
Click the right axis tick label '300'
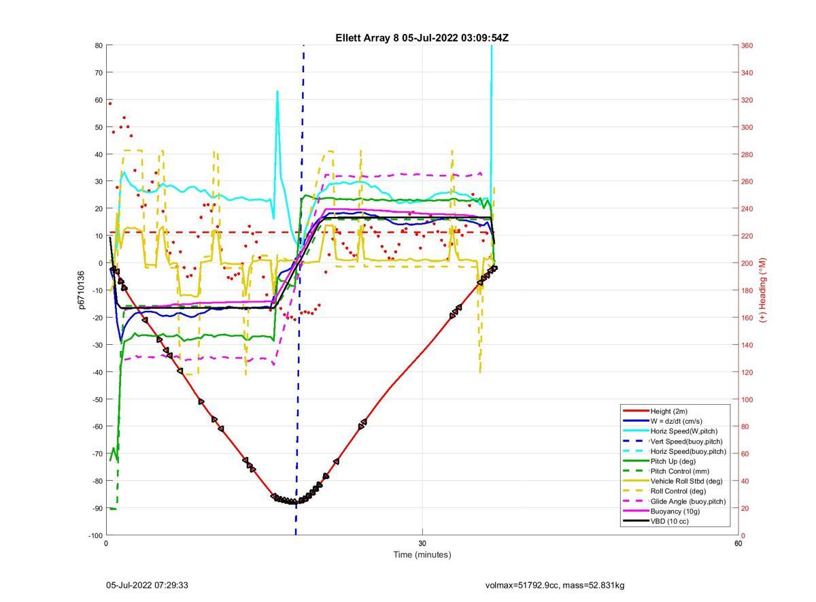tap(747, 127)
